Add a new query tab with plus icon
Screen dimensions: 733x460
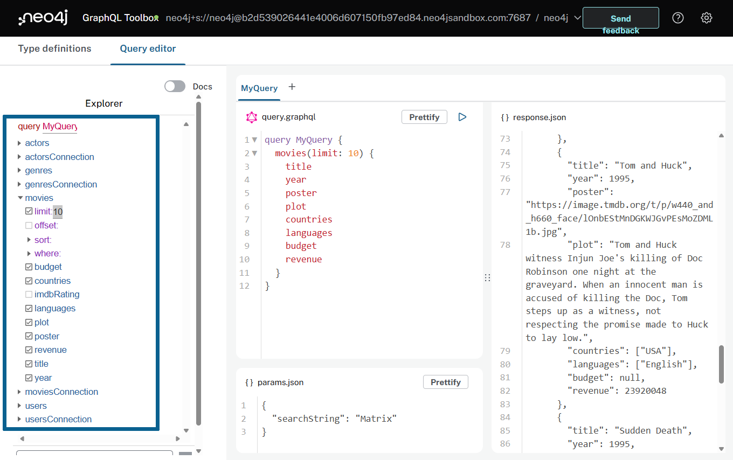(292, 87)
